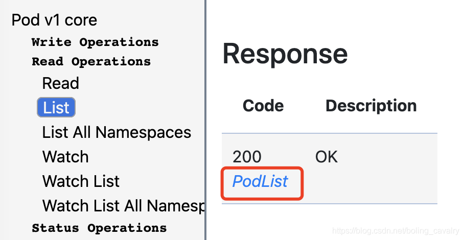Open the Watch List operation

(81, 181)
